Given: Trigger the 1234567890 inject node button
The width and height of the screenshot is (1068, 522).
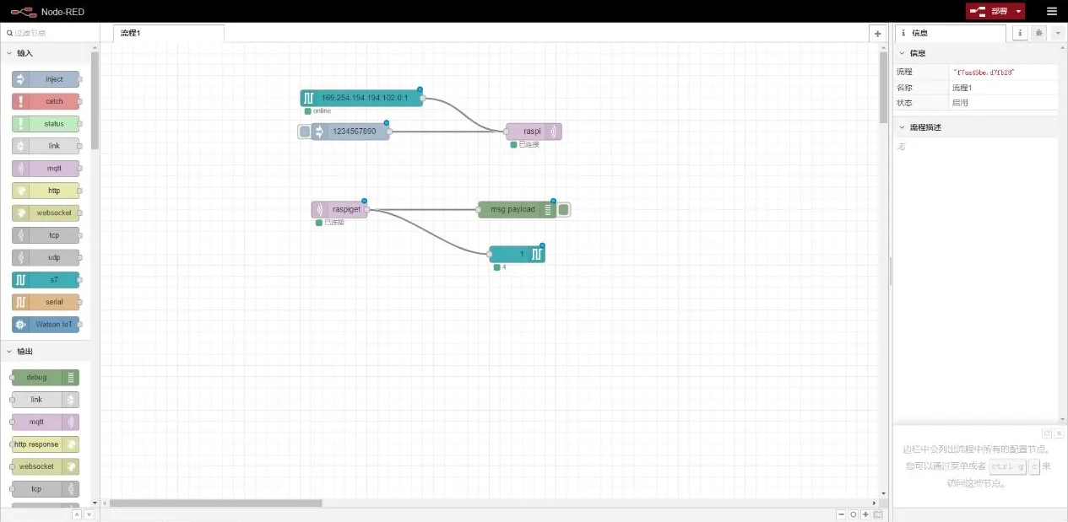Looking at the screenshot, I should tap(305, 132).
